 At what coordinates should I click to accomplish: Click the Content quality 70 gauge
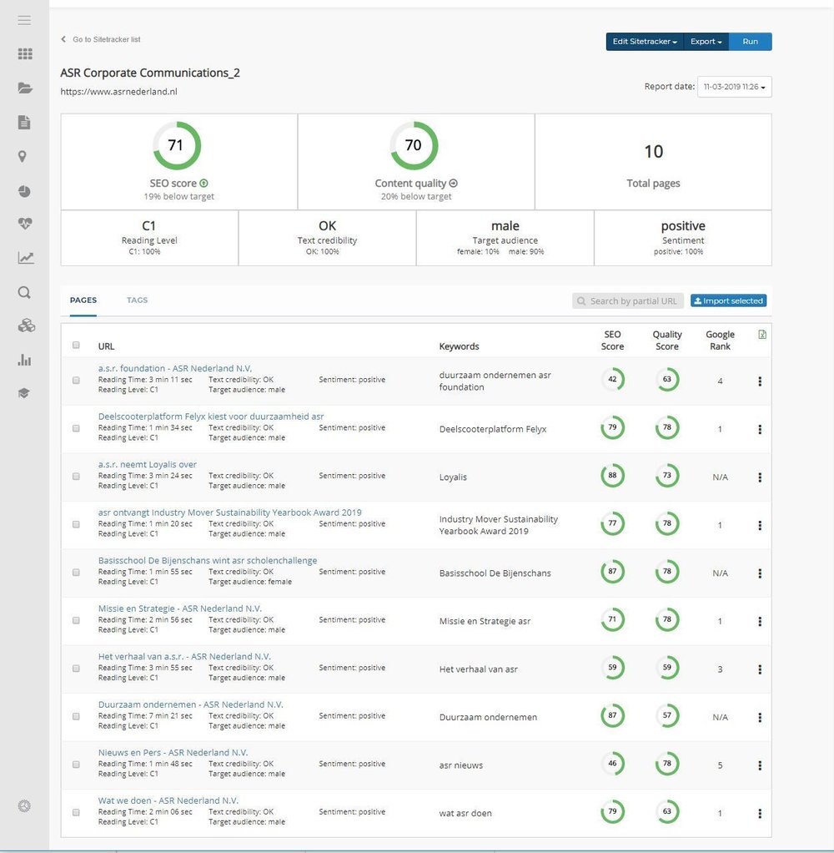point(414,145)
